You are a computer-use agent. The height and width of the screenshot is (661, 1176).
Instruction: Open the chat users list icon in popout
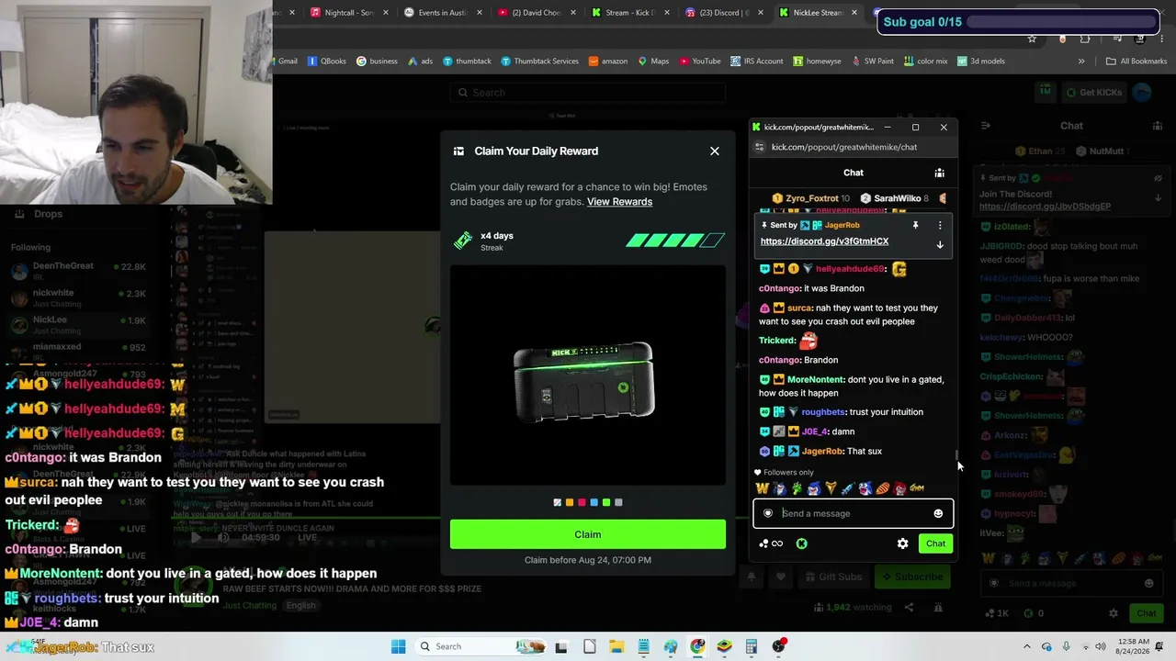point(939,173)
